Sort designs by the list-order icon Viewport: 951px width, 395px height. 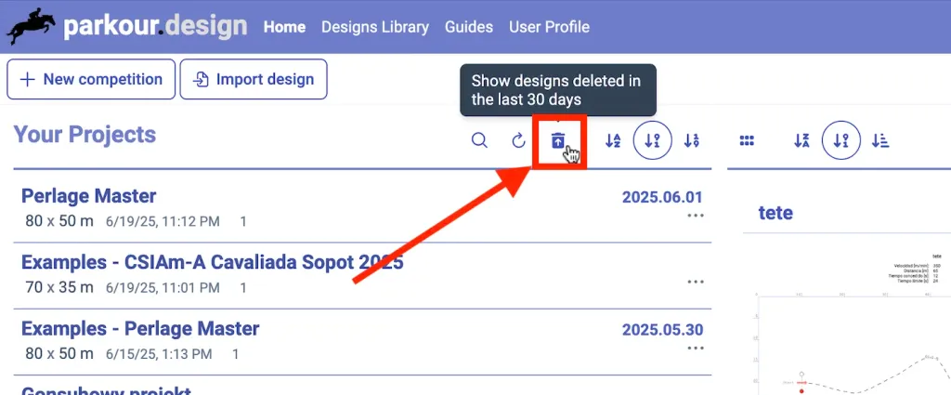(x=880, y=141)
